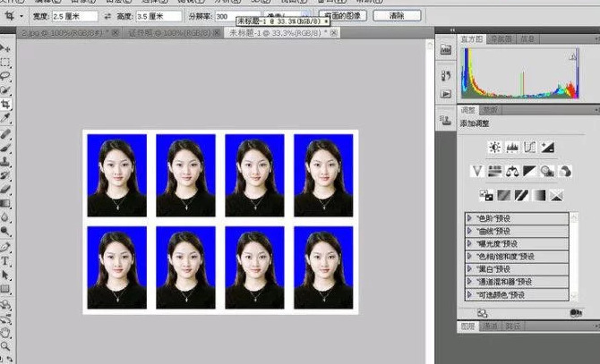Image resolution: width=600 pixels, height=364 pixels.
Task: Expand the "色阶" presets list
Action: tap(470, 218)
